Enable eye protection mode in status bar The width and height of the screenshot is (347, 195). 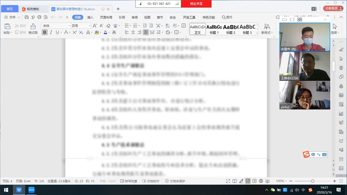point(267,181)
